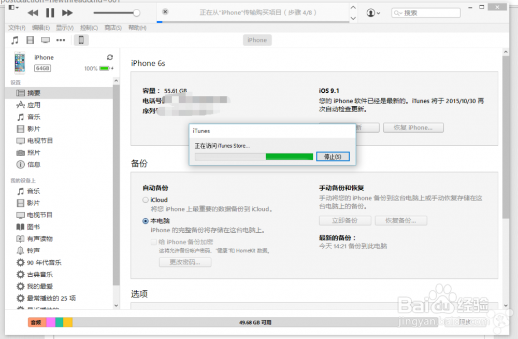
Task: Click the main pane scroll down arrow
Action: (x=506, y=306)
